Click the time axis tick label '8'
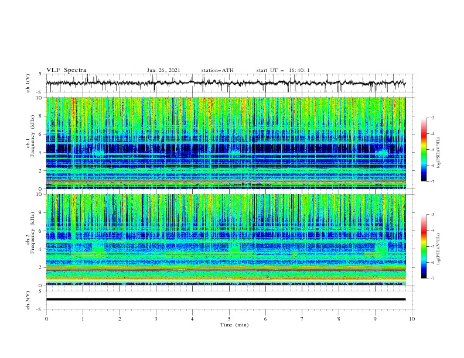Screen dimensions: 464x358 click(339, 319)
